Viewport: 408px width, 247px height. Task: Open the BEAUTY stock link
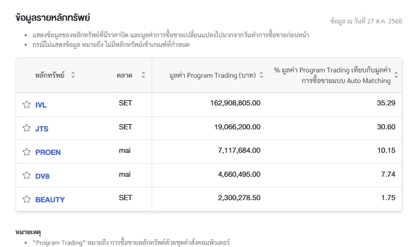50,200
